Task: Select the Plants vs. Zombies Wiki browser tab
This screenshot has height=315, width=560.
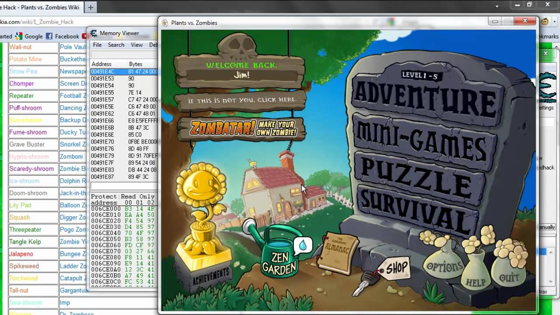Action: pyautogui.click(x=41, y=7)
